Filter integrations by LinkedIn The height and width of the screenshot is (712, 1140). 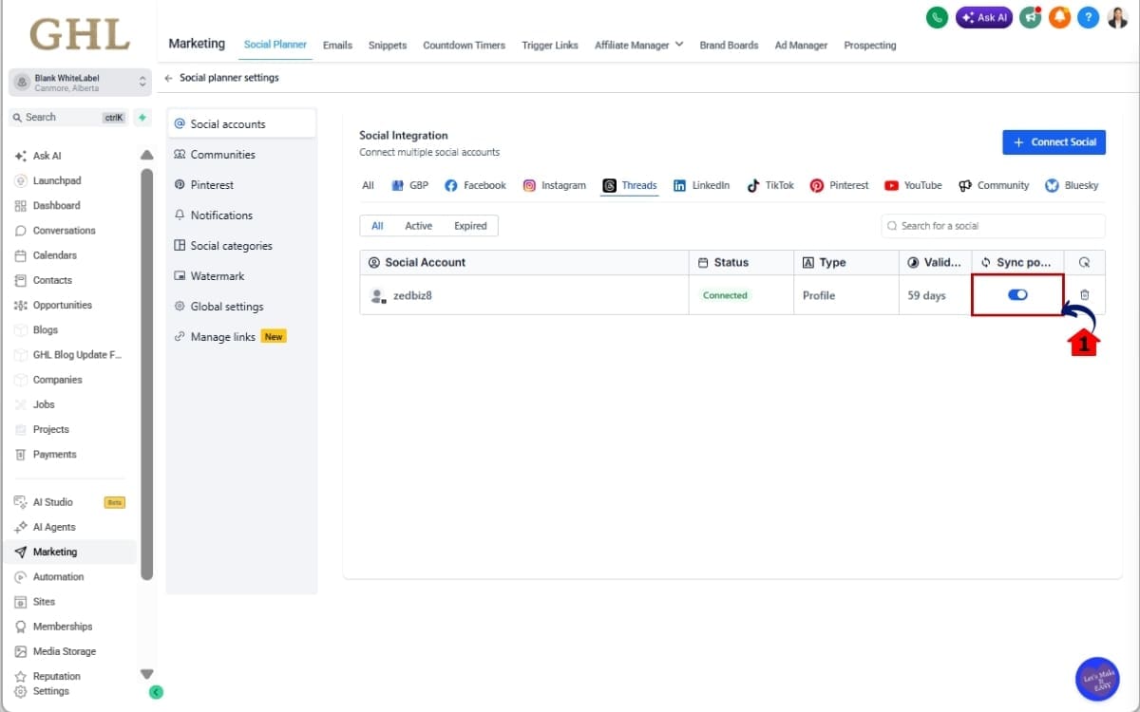click(702, 185)
